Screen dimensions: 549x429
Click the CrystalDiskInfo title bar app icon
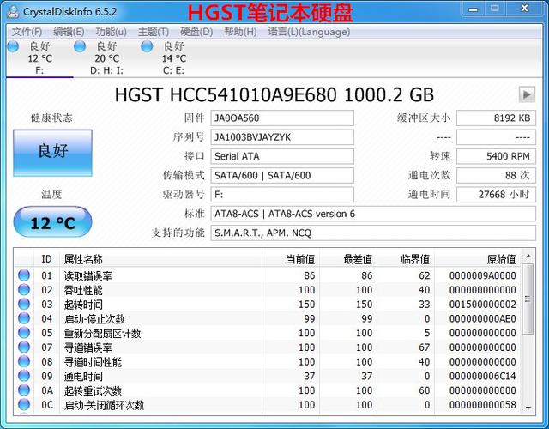tap(14, 11)
